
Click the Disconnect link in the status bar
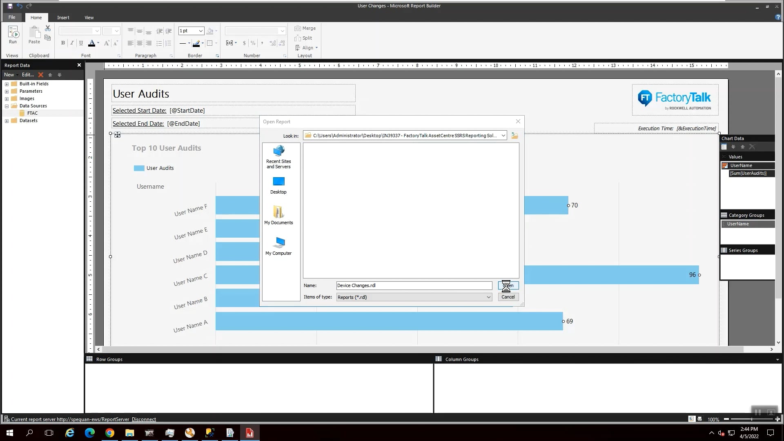[144, 419]
